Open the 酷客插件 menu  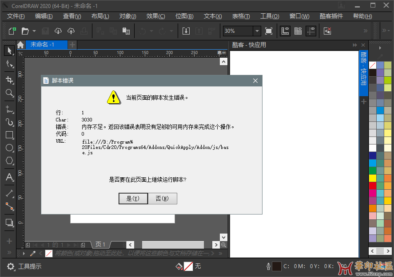click(x=331, y=16)
